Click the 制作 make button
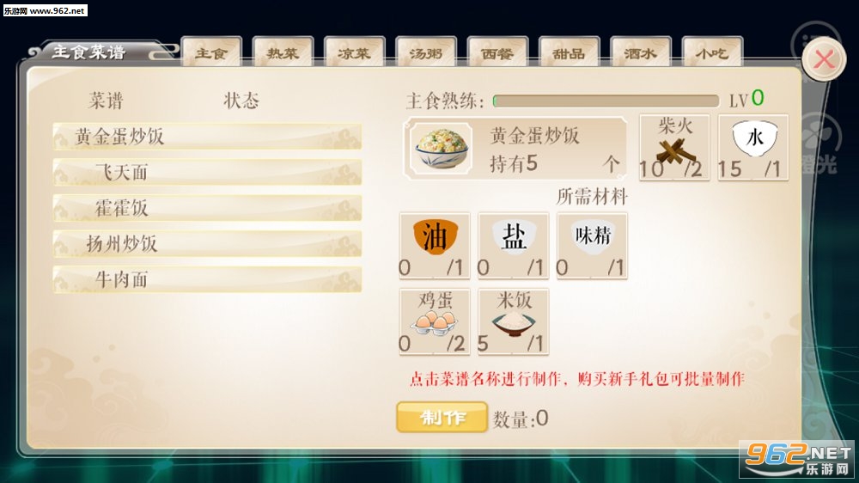The width and height of the screenshot is (859, 483). click(442, 417)
